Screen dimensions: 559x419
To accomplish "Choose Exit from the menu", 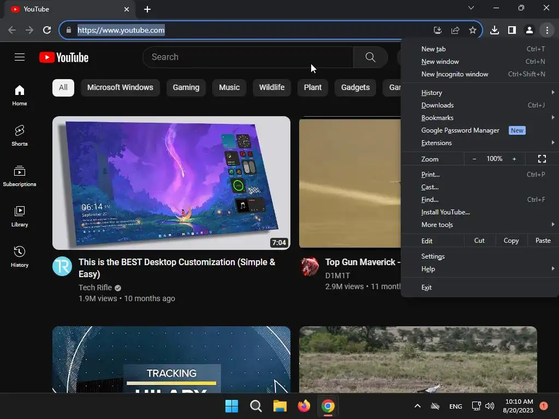I will point(480,288).
